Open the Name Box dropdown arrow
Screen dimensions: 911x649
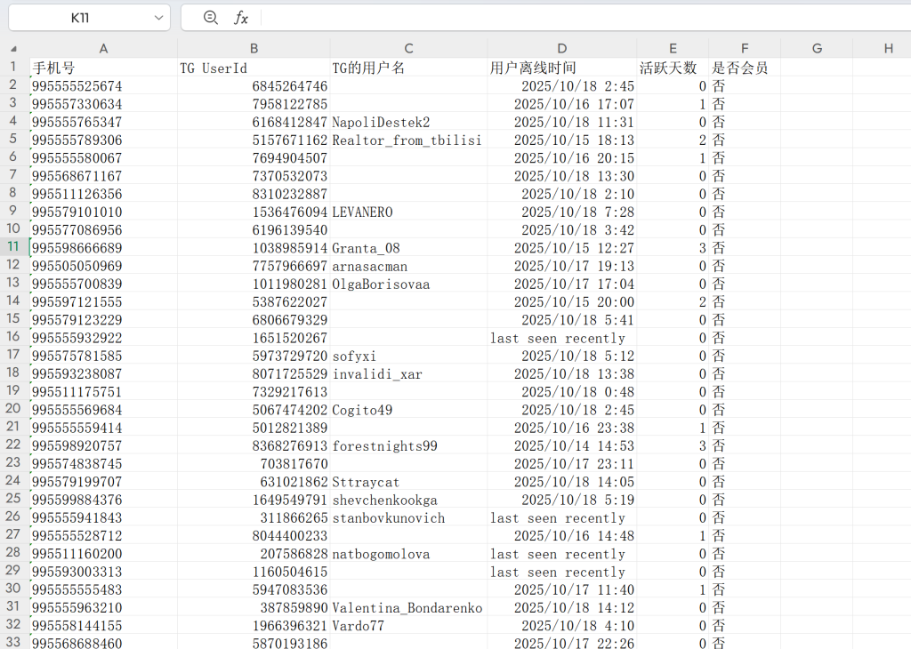pyautogui.click(x=158, y=18)
